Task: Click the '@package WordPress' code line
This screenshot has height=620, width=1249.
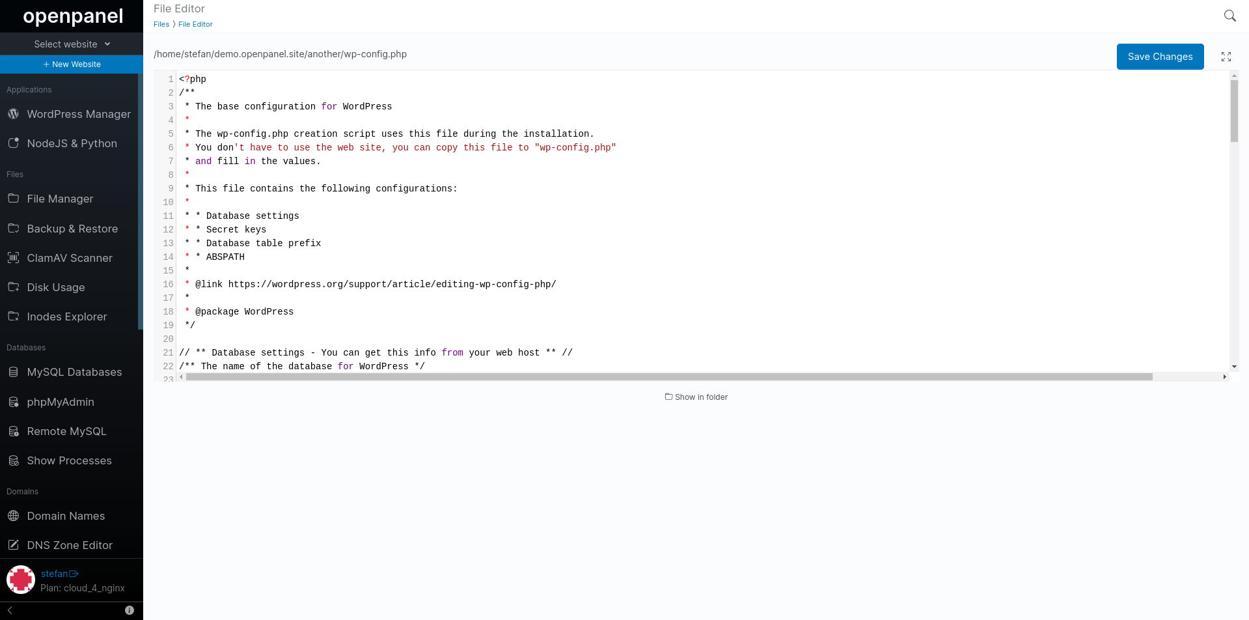Action: pyautogui.click(x=239, y=311)
